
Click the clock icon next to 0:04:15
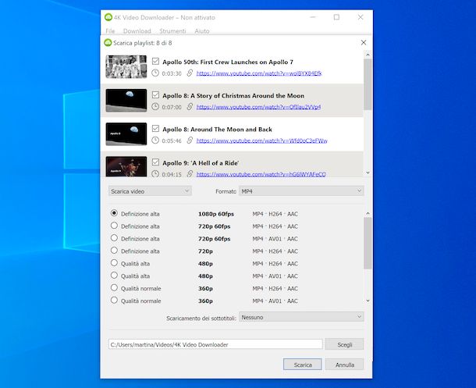[x=155, y=173]
